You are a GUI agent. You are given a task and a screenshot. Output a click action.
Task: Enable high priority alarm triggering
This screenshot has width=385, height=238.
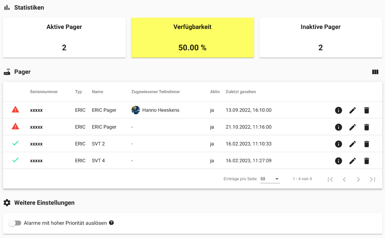(15, 223)
